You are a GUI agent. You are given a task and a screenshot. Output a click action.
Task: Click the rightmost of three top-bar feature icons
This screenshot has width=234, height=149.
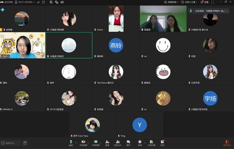(62, 2)
